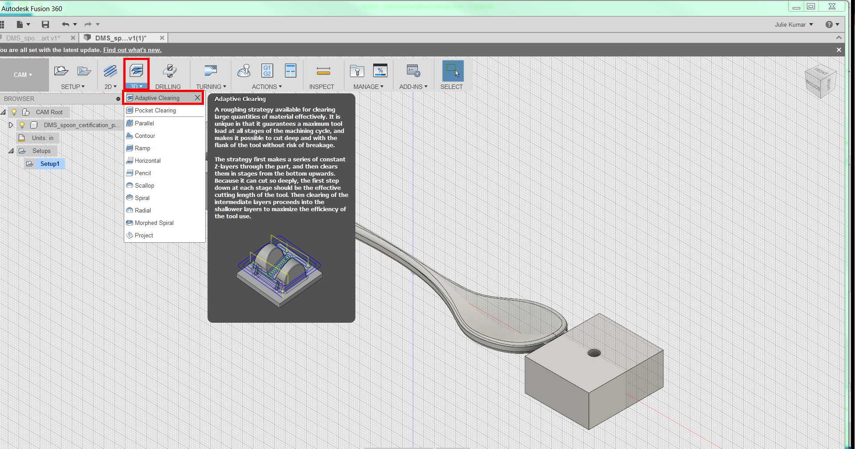This screenshot has height=449, width=855.
Task: Click the New Setup icon
Action: click(61, 71)
